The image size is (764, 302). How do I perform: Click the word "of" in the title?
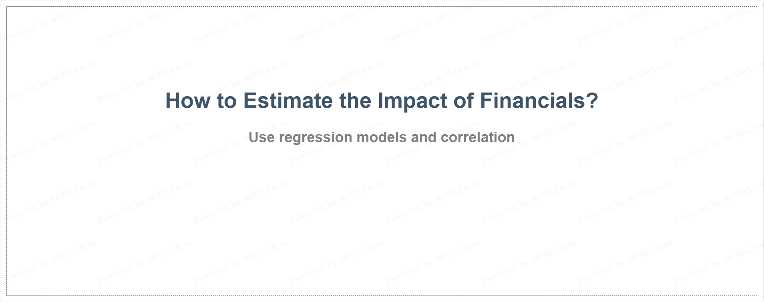[x=463, y=101]
